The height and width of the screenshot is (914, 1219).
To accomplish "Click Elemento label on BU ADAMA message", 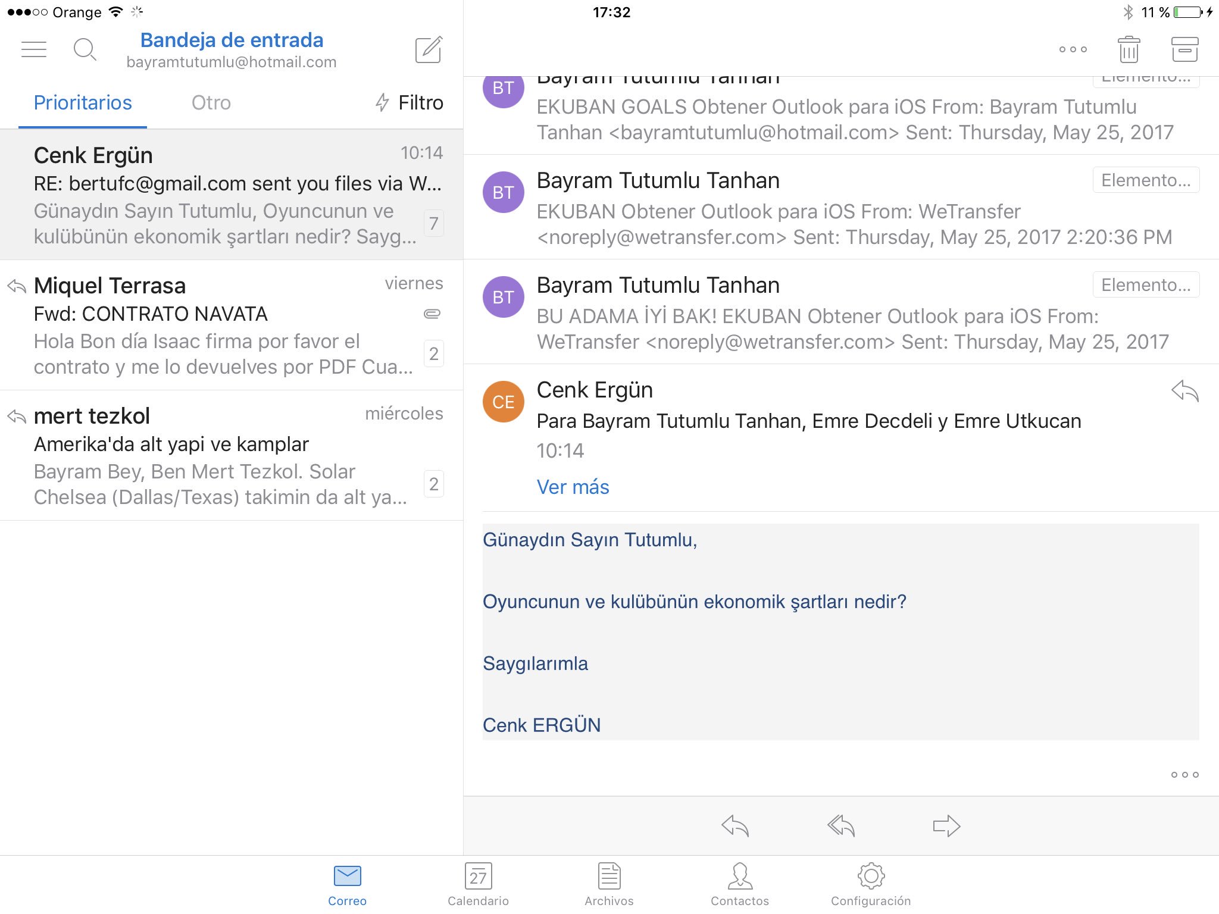I will (1146, 285).
